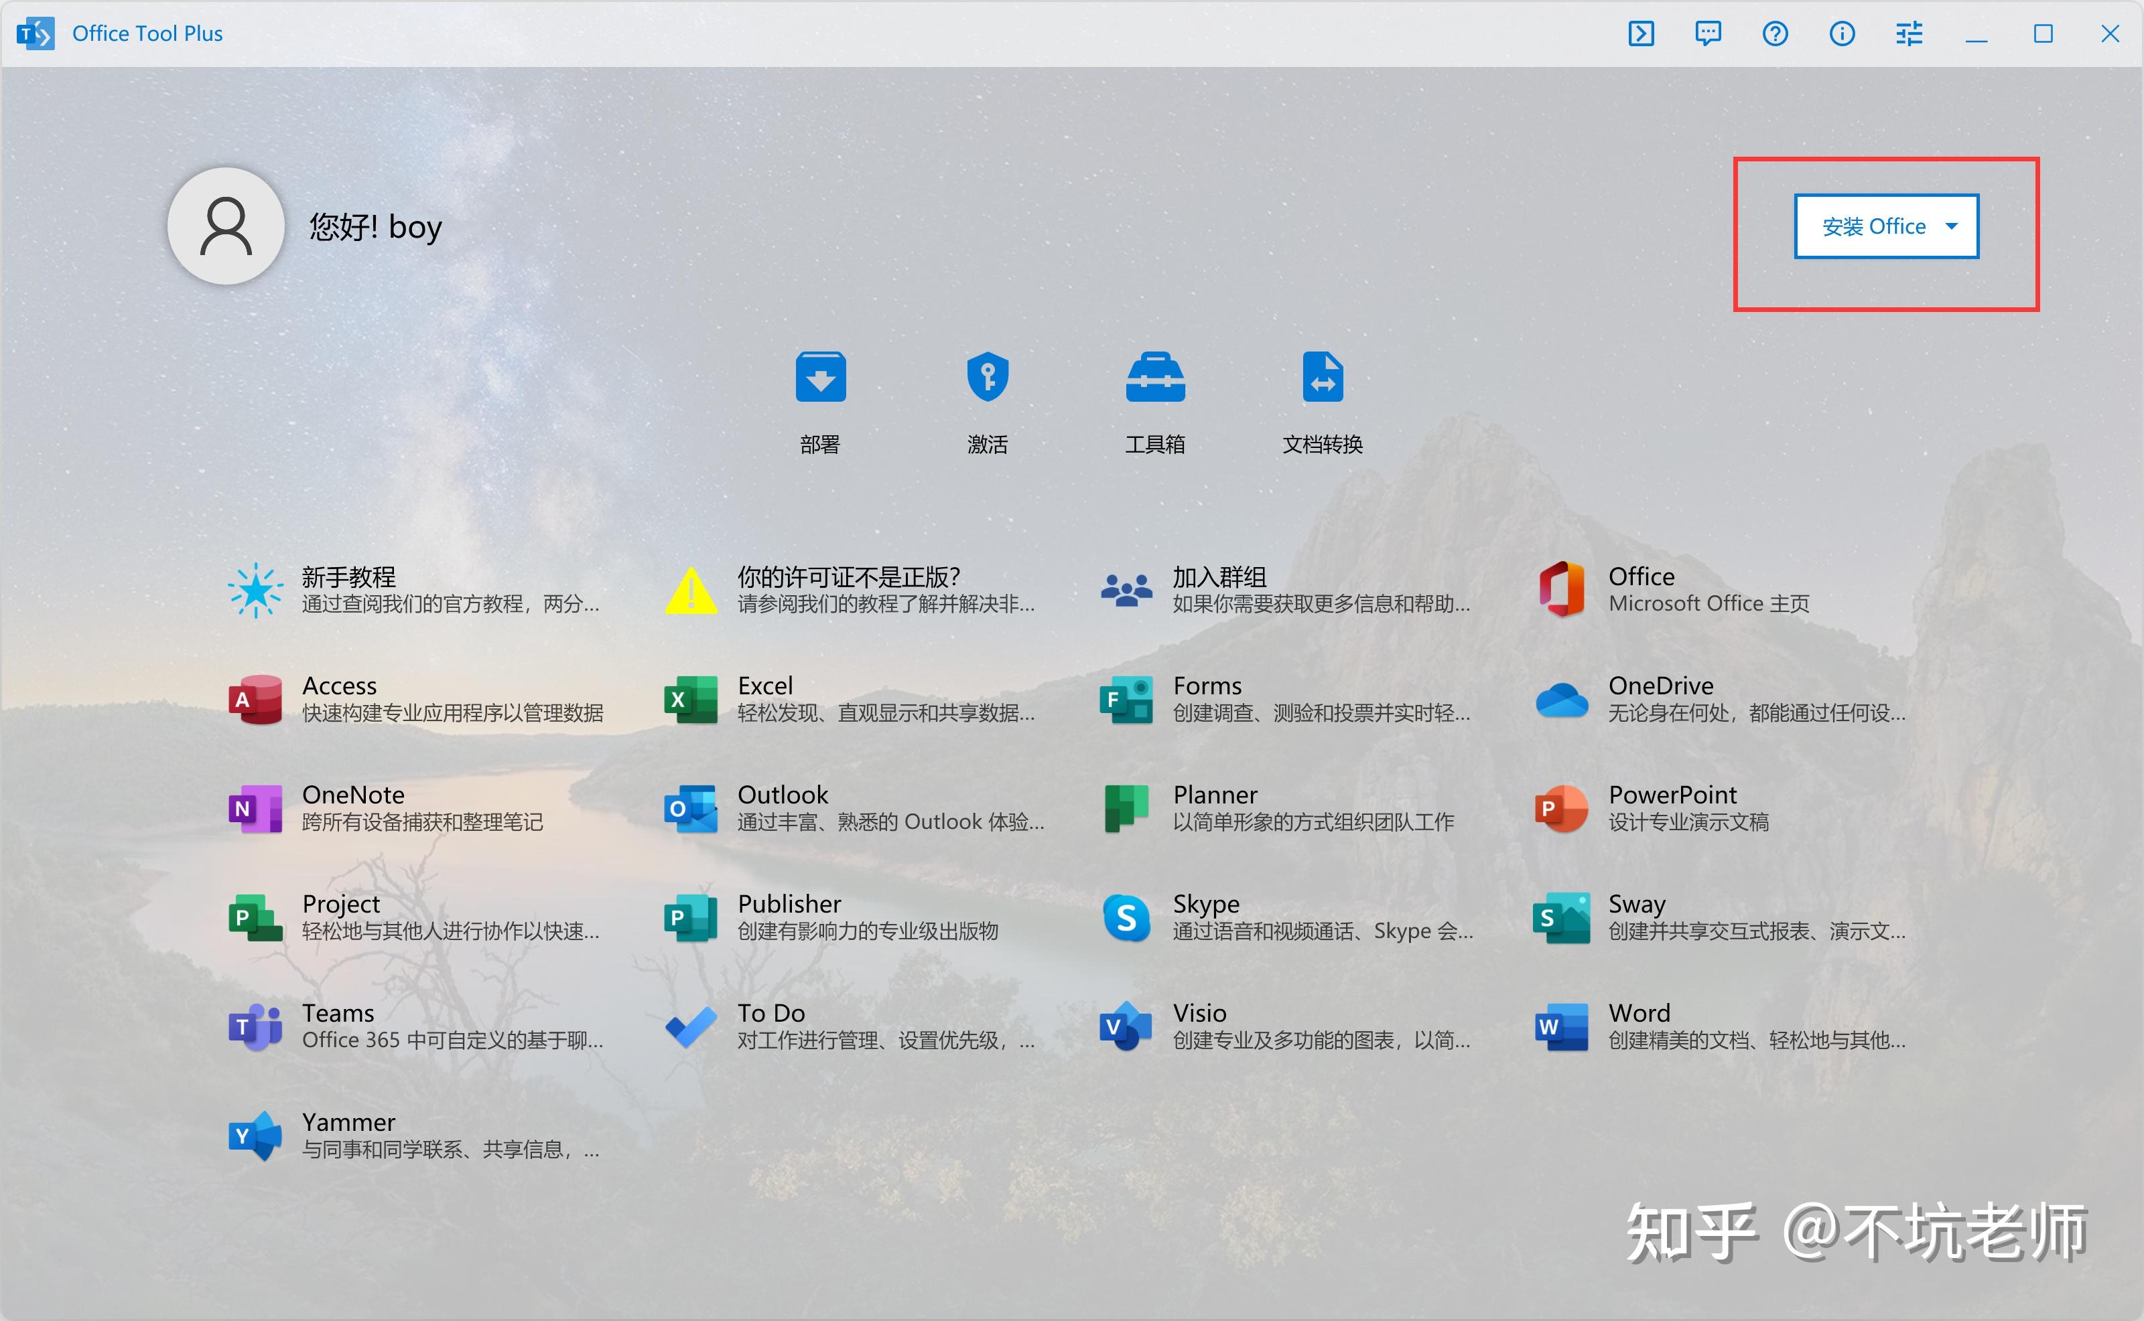The height and width of the screenshot is (1321, 2144).
Task: Open the OneDrive cloud icon
Action: pyautogui.click(x=1562, y=701)
